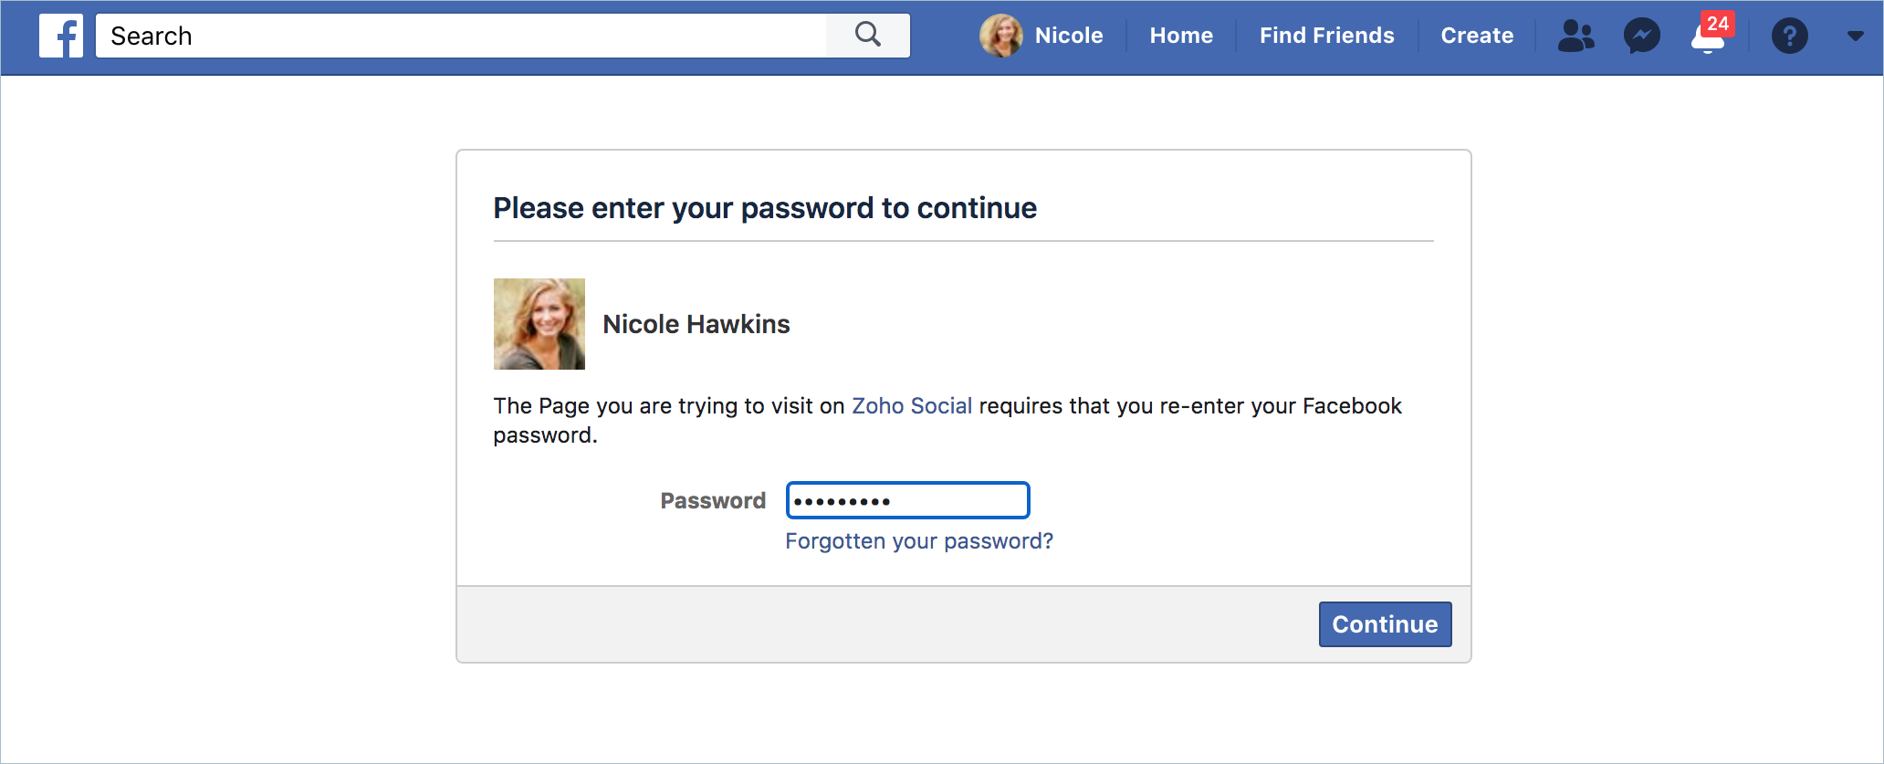Screen dimensions: 1884x764
Task: Click the Facebook logo icon
Action: (x=61, y=36)
